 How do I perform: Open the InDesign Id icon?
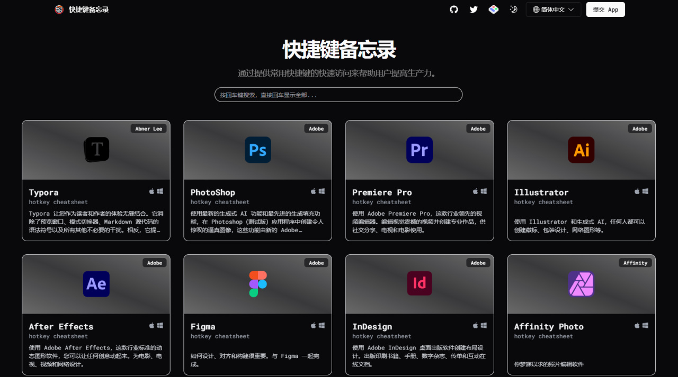[420, 284]
